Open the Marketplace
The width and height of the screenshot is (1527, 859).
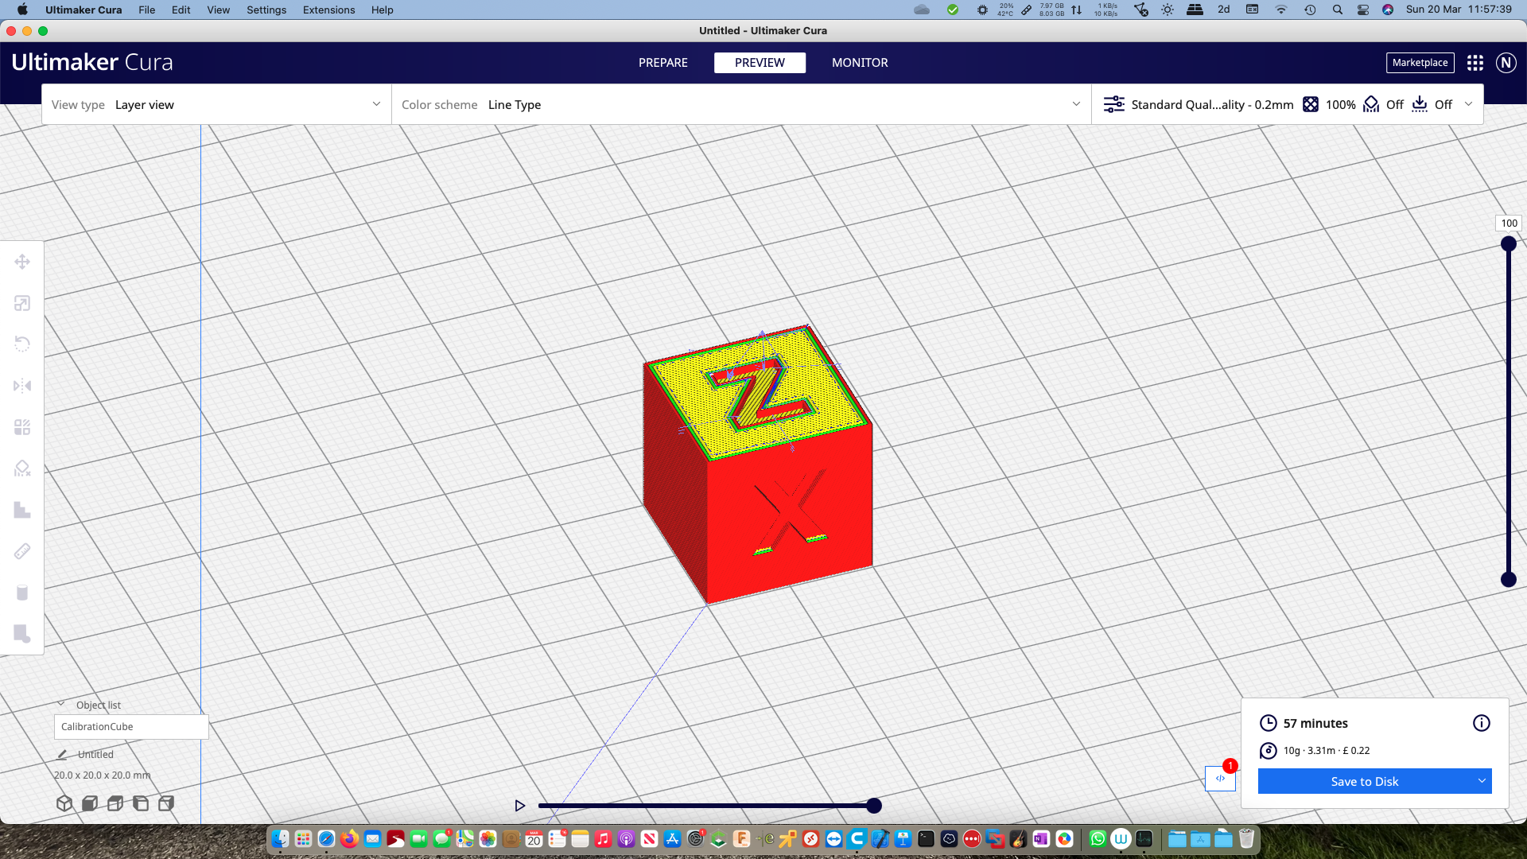click(x=1420, y=63)
